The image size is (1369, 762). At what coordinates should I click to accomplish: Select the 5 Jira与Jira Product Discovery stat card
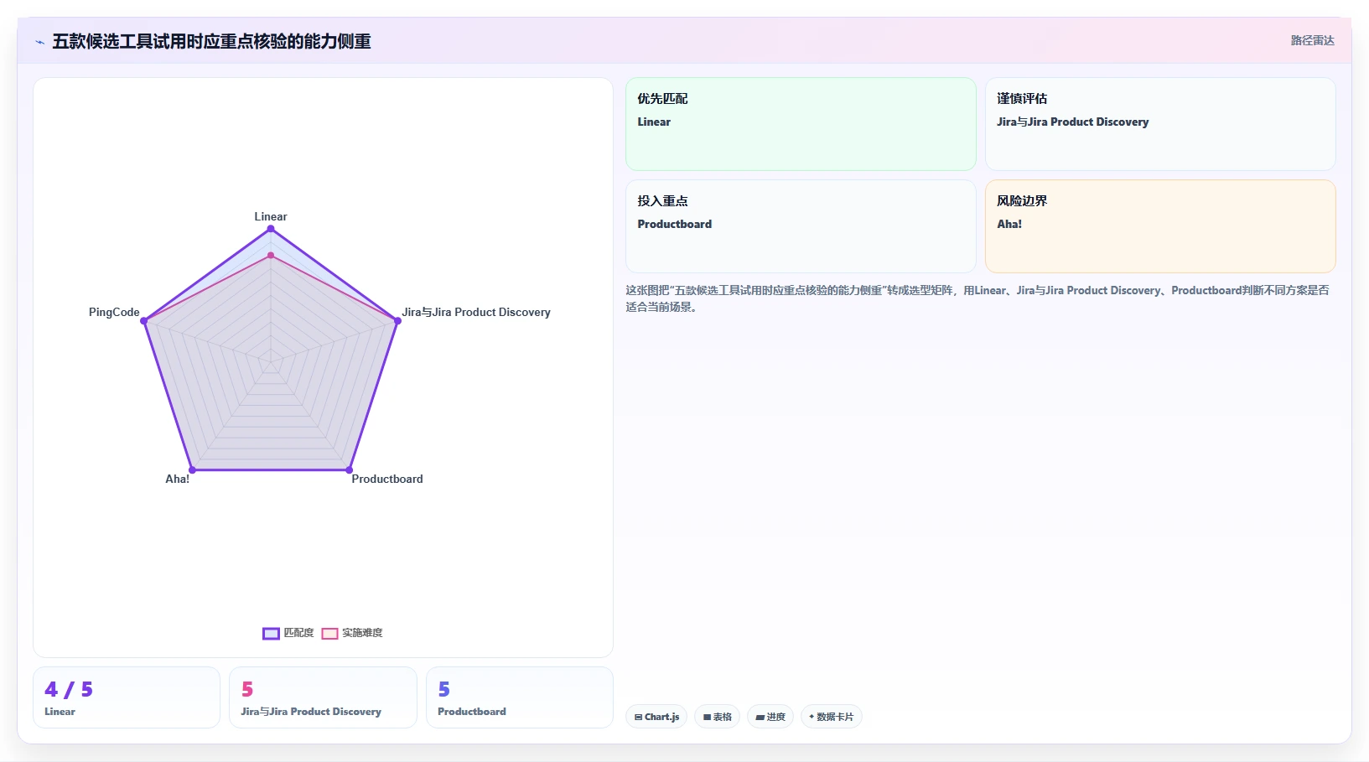coord(323,697)
